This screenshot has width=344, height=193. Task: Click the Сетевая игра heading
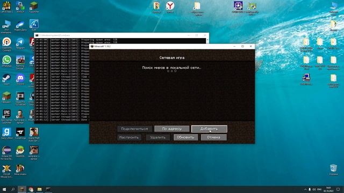172,58
